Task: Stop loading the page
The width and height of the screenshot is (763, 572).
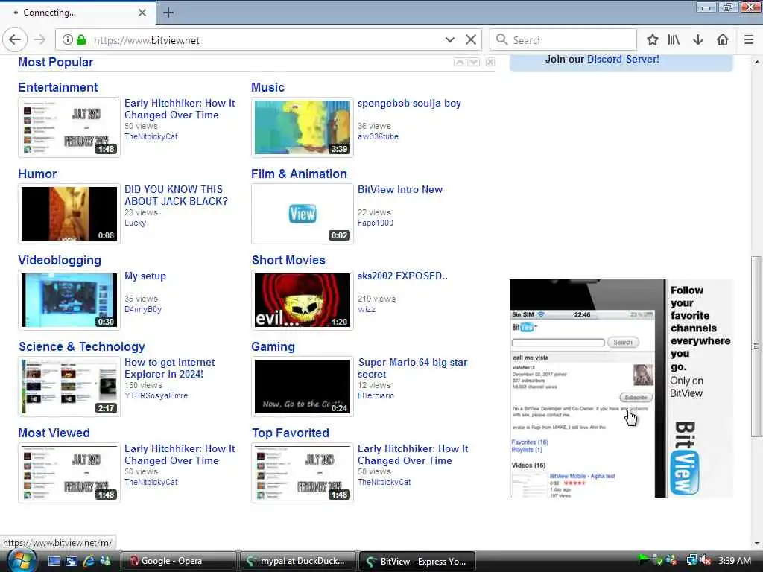Action: click(471, 40)
